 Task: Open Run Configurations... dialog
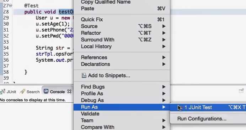coord(208,119)
